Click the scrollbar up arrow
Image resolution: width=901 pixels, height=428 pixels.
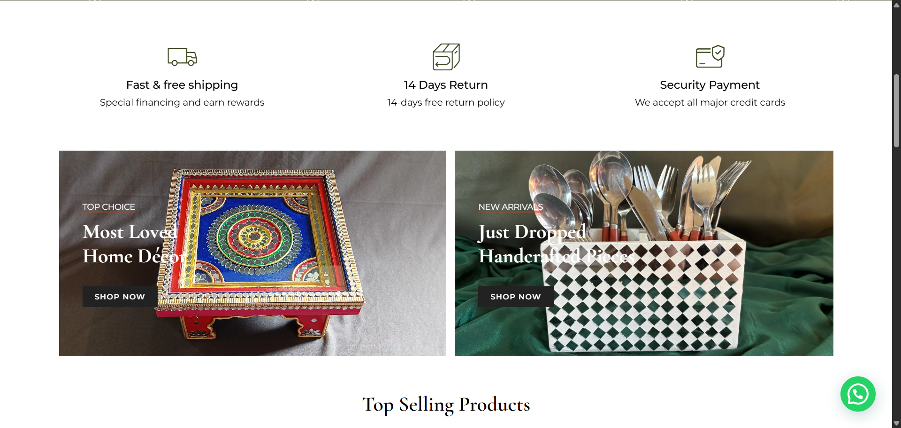tap(896, 4)
